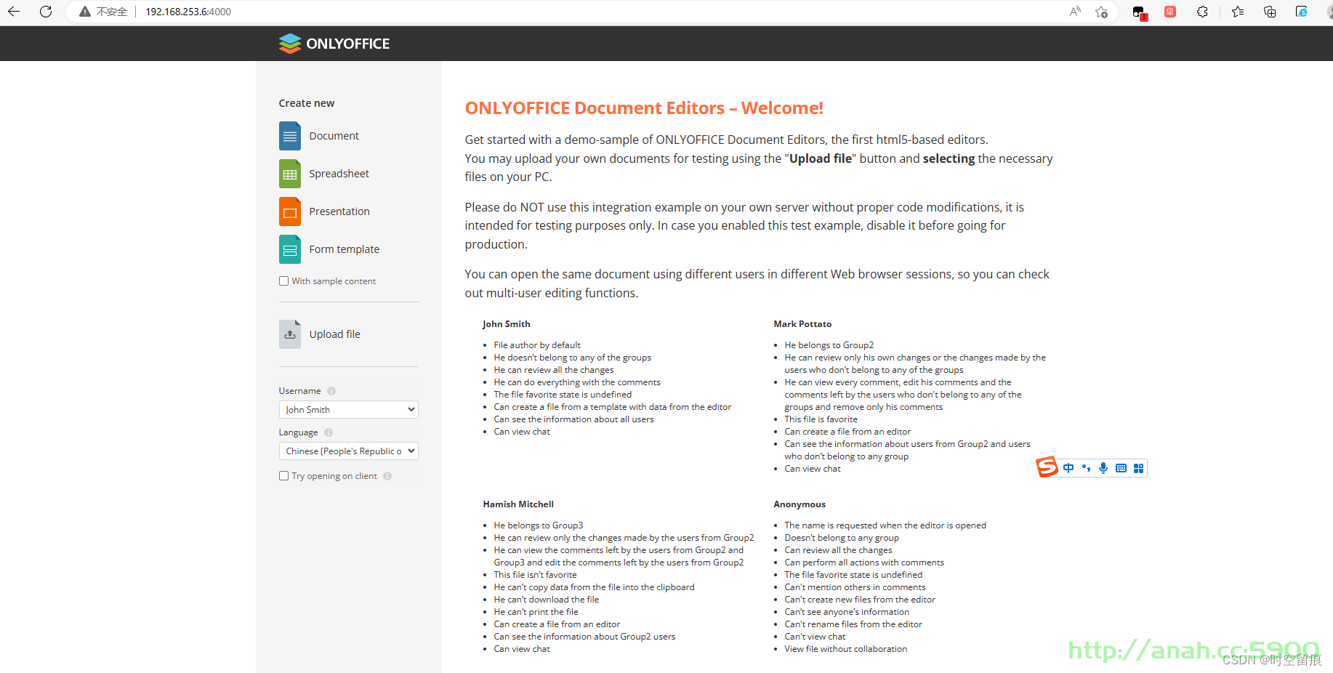Click the info icon beside Try opening on client
1333x673 pixels.
tap(387, 476)
